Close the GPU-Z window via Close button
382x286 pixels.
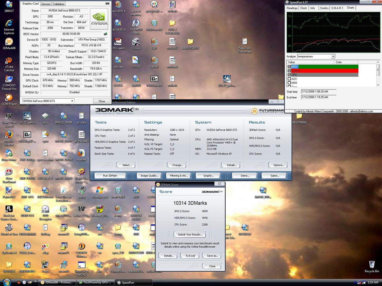(102, 101)
